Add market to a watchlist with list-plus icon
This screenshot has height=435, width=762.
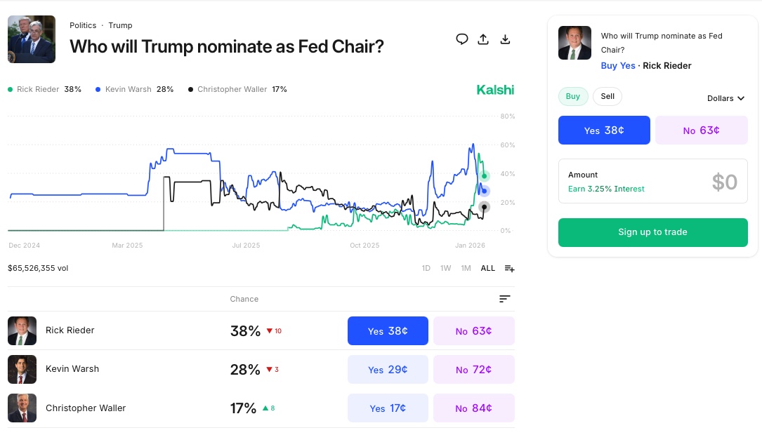pyautogui.click(x=509, y=268)
